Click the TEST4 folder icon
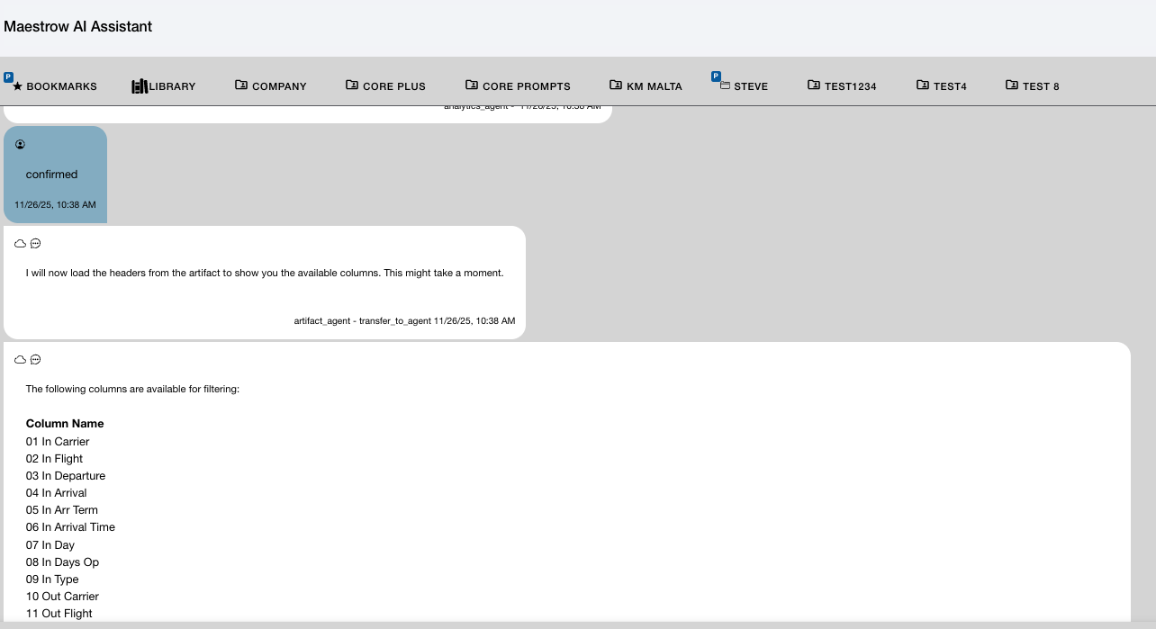The width and height of the screenshot is (1156, 629). tap(923, 85)
